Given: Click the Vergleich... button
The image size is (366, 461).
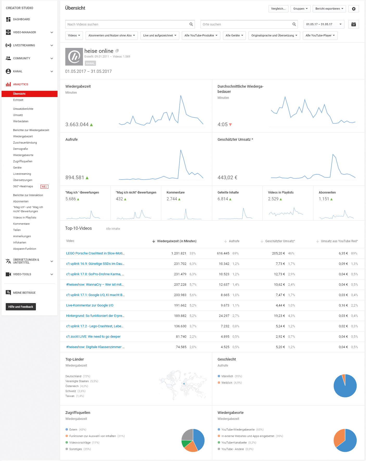Looking at the screenshot, I should (278, 9).
